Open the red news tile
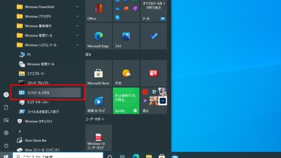 click(154, 73)
